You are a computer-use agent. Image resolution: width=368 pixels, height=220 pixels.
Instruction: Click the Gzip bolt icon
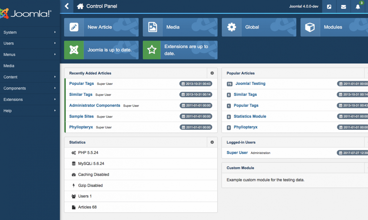74,185
